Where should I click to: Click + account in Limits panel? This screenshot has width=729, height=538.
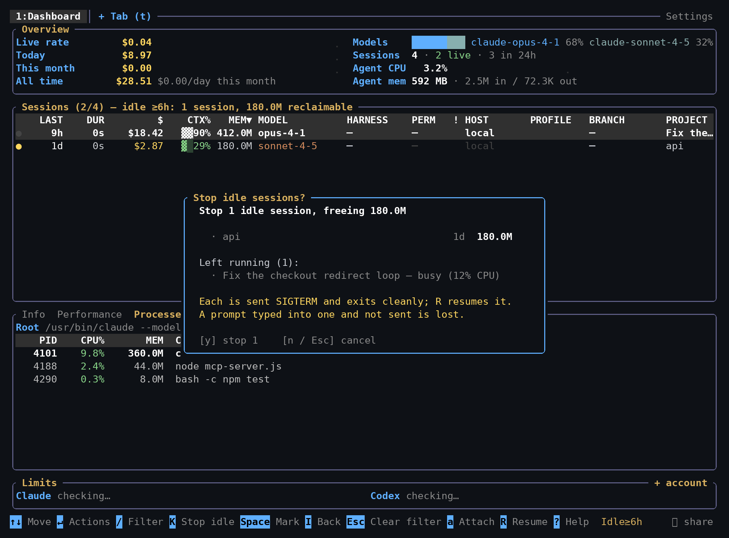click(681, 483)
